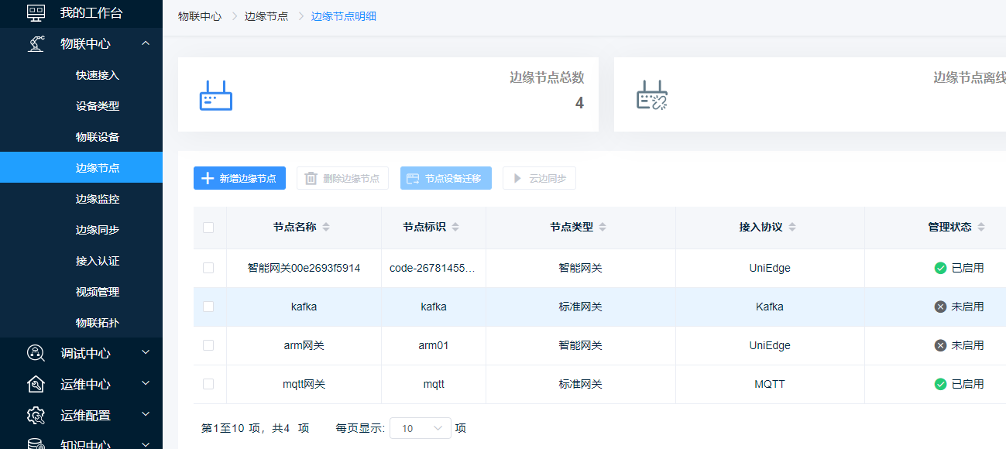Toggle the select-all checkbox in table header
Image resolution: width=1006 pixels, height=449 pixels.
208,228
